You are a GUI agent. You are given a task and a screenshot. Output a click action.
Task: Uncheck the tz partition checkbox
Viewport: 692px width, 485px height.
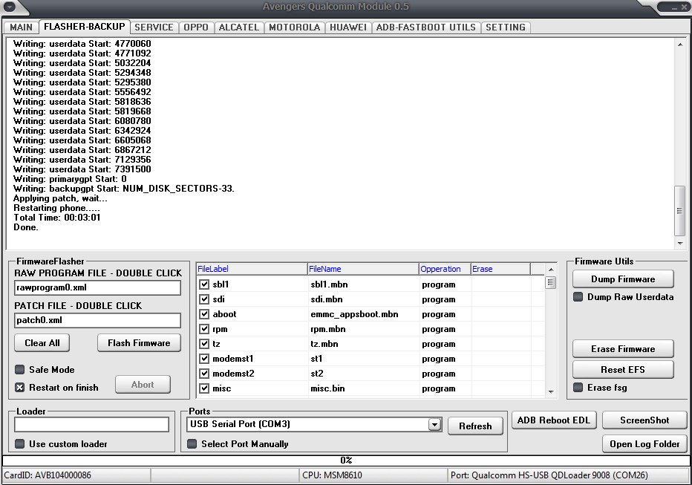click(x=204, y=344)
